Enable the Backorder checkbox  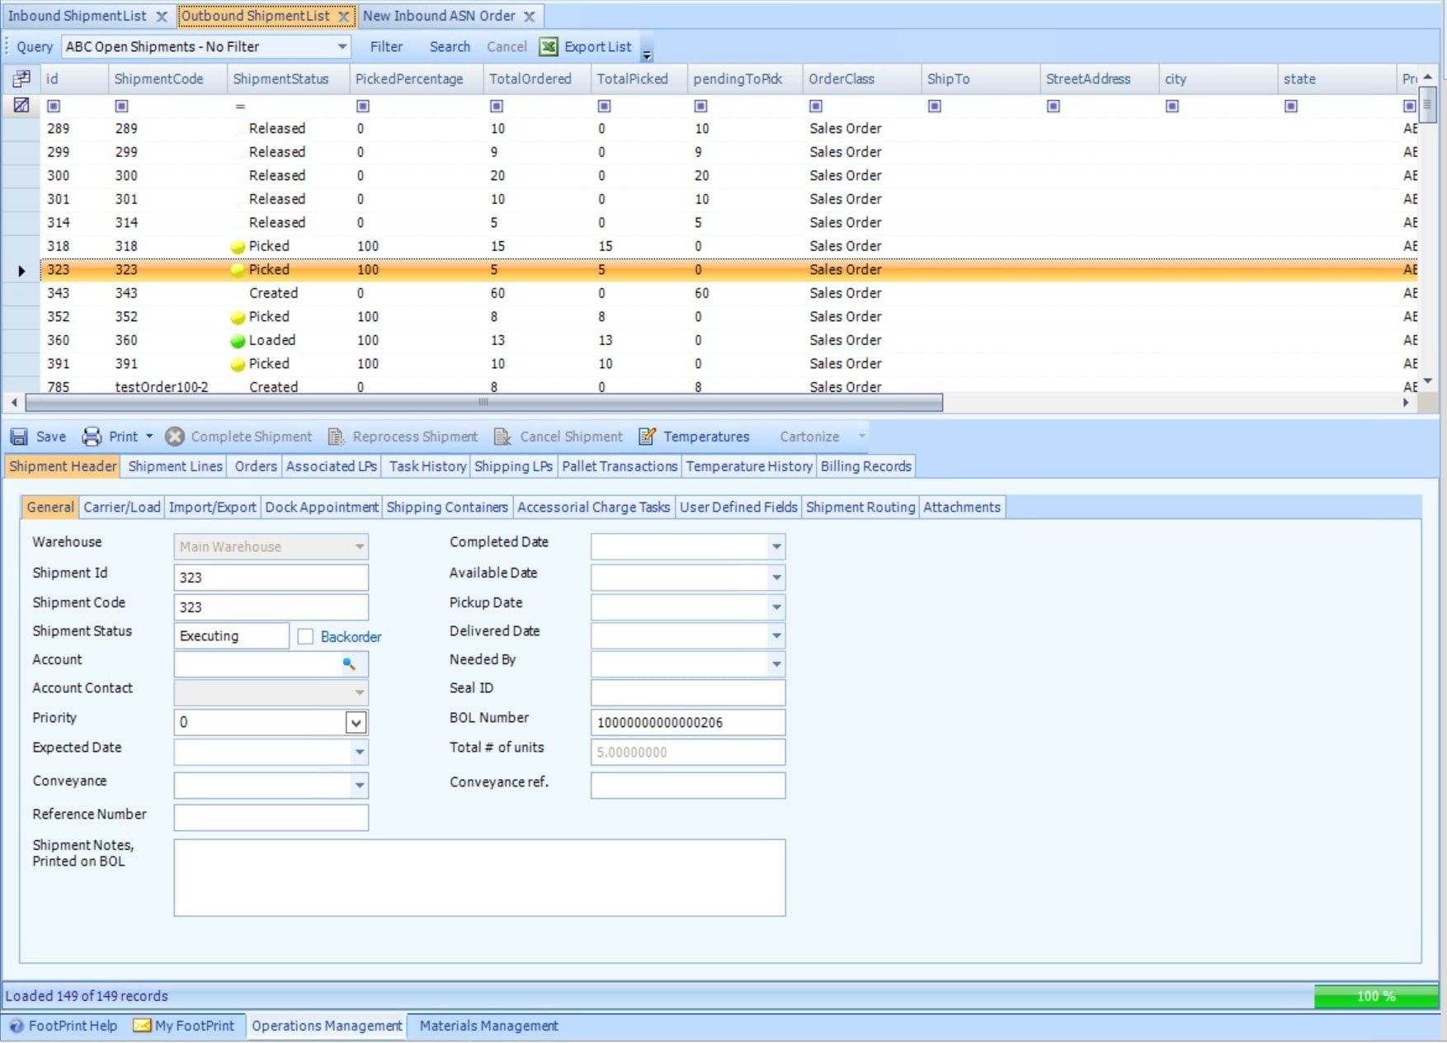point(305,636)
